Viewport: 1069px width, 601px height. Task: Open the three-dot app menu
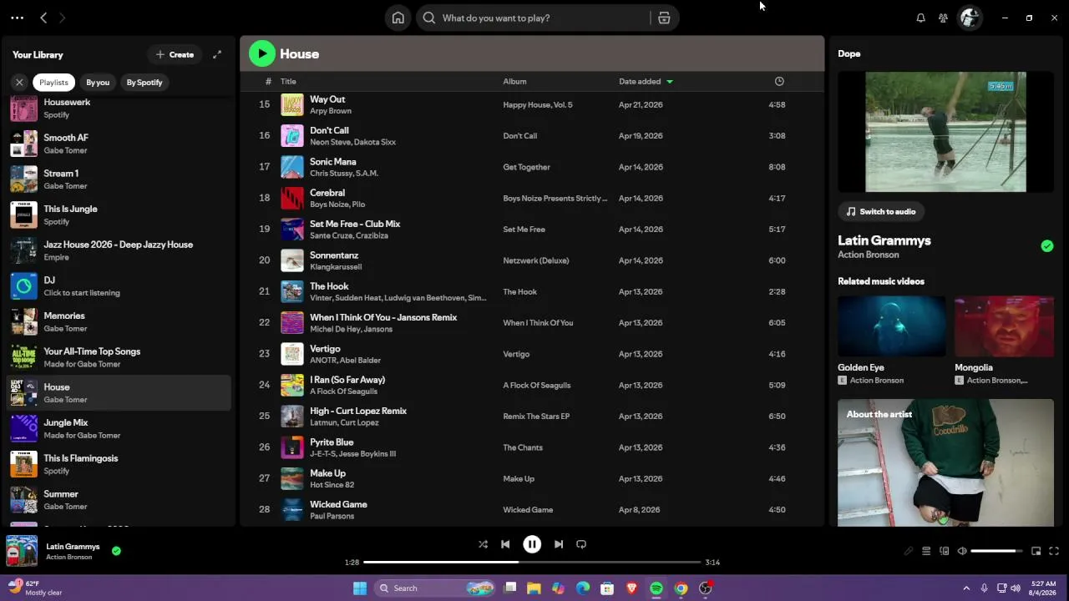tap(17, 18)
